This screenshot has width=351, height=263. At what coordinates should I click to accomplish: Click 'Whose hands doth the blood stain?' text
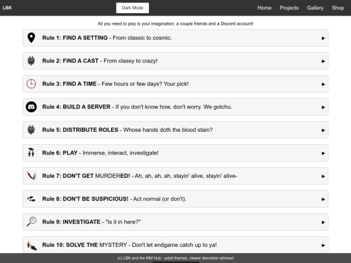168,130
